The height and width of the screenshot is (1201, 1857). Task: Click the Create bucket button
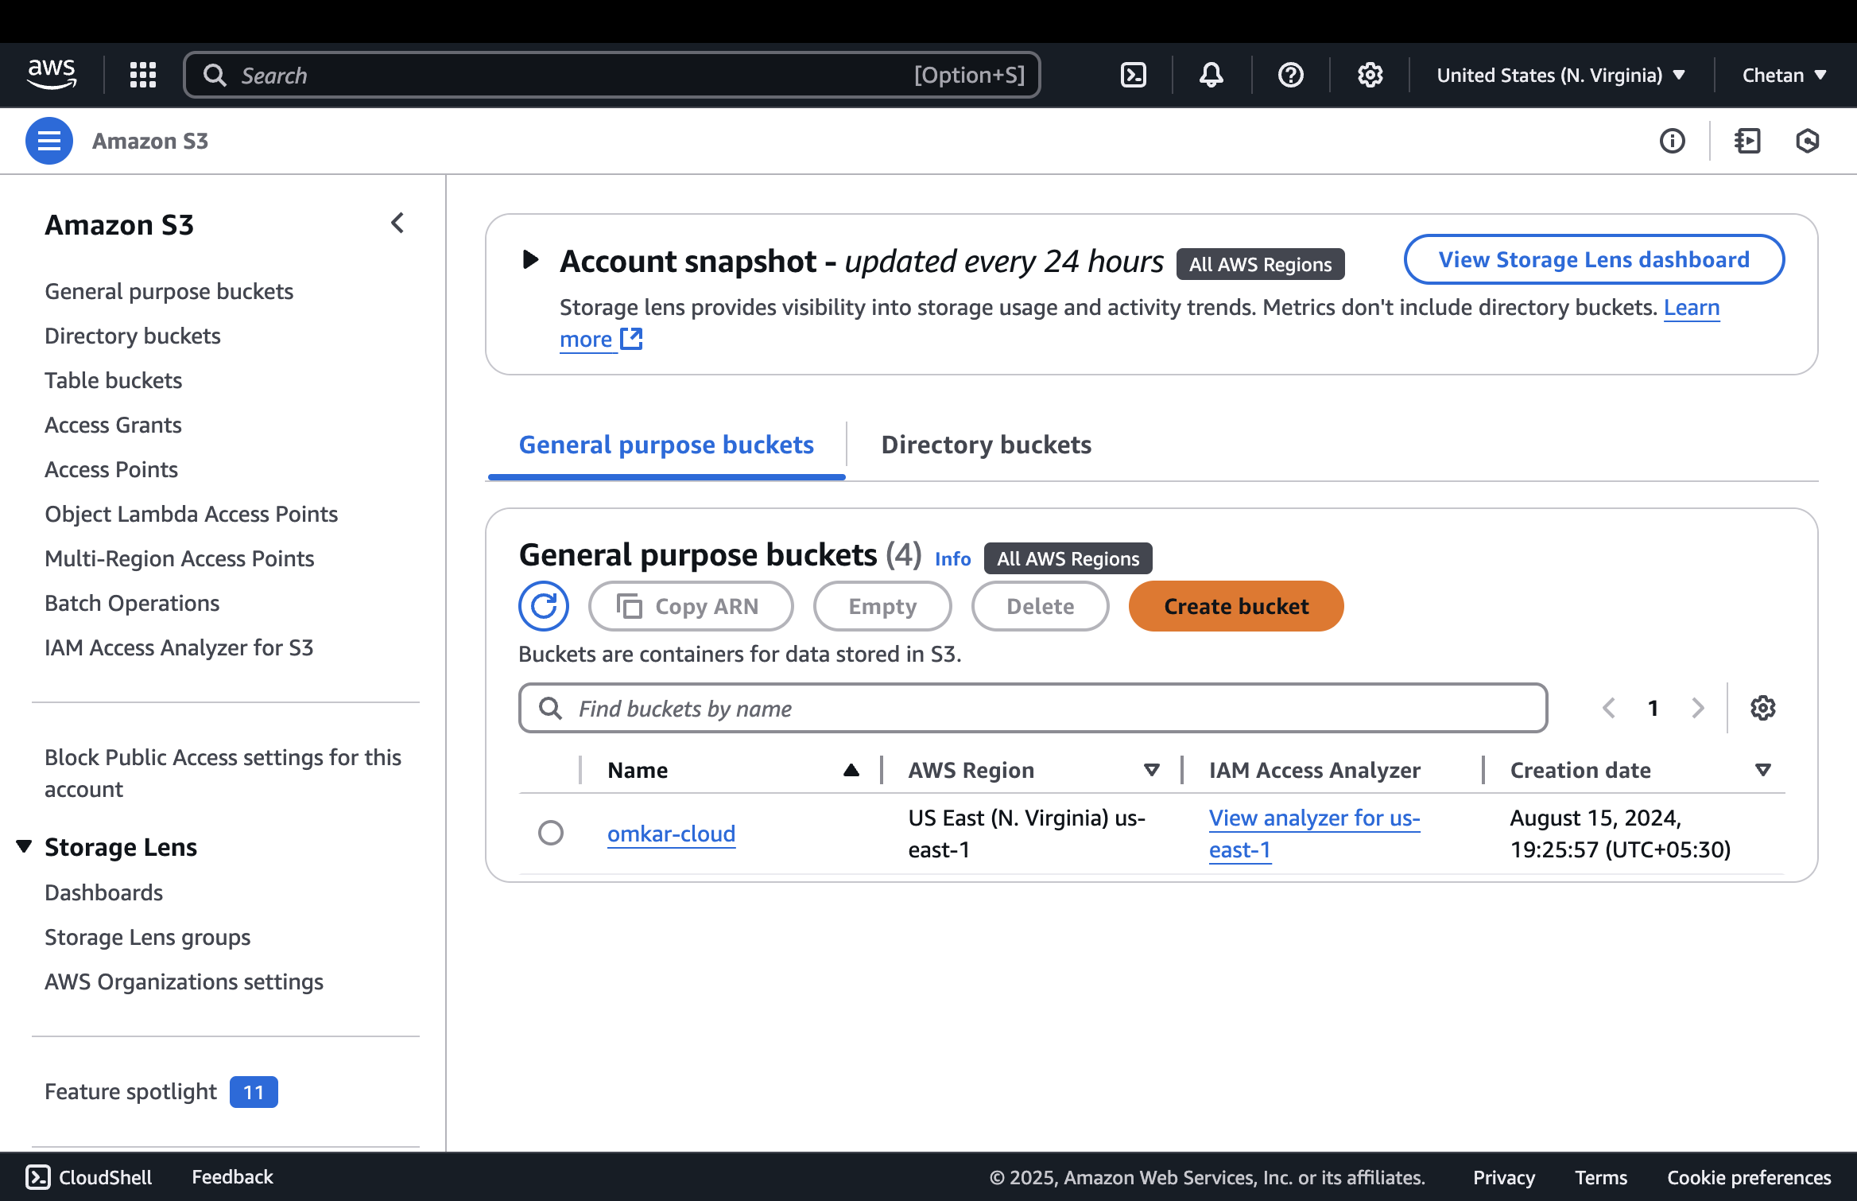point(1235,606)
